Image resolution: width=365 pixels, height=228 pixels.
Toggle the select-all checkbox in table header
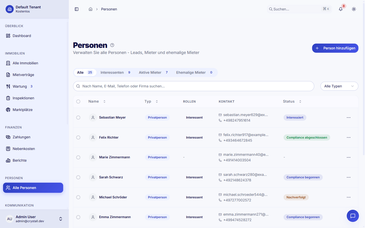[x=78, y=102]
